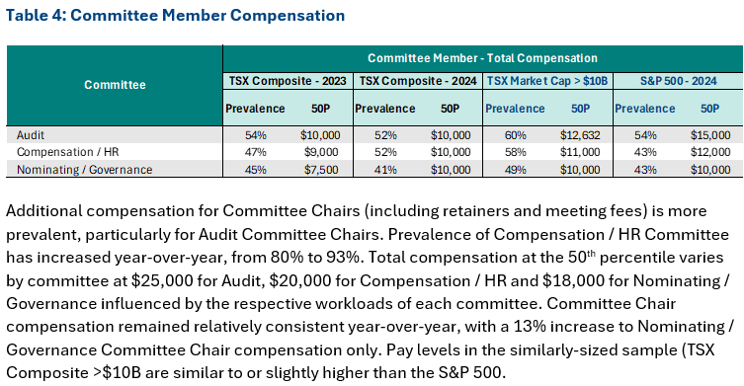Click the $9,000 Compensation / HR cell

[x=321, y=152]
